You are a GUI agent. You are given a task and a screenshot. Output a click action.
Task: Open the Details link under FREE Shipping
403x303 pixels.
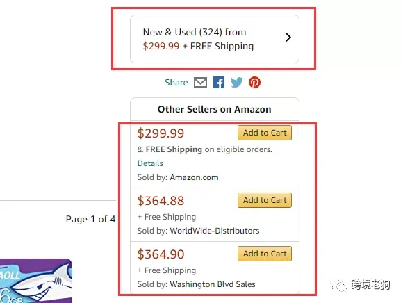coord(150,163)
